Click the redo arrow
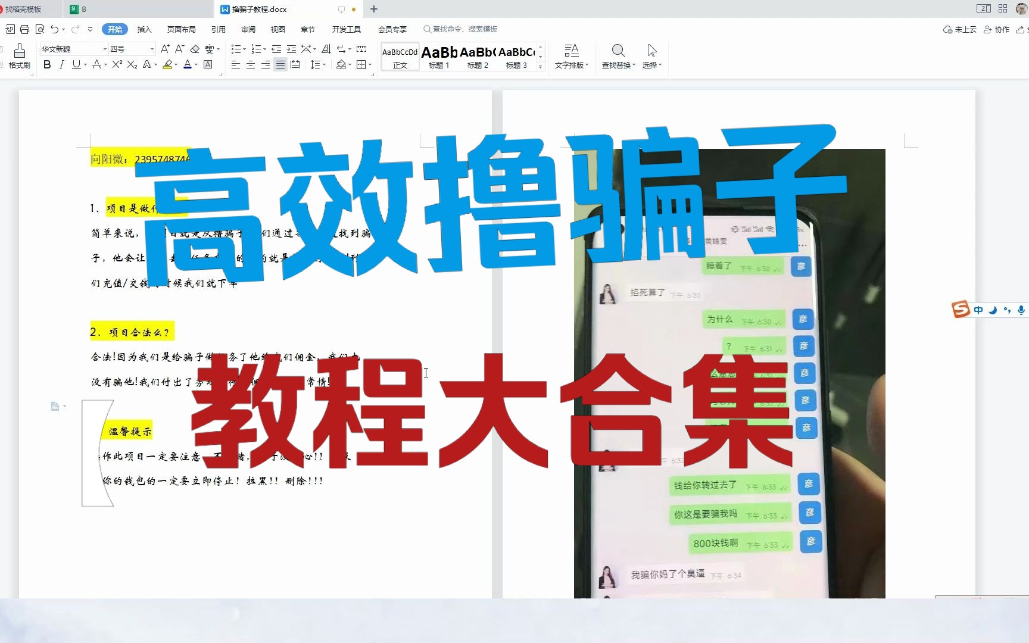This screenshot has width=1029, height=643. pyautogui.click(x=75, y=29)
